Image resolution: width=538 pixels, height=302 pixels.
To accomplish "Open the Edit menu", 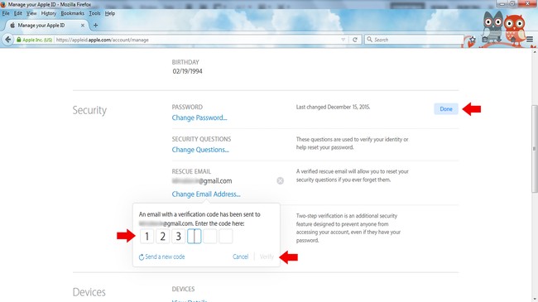I will point(18,13).
